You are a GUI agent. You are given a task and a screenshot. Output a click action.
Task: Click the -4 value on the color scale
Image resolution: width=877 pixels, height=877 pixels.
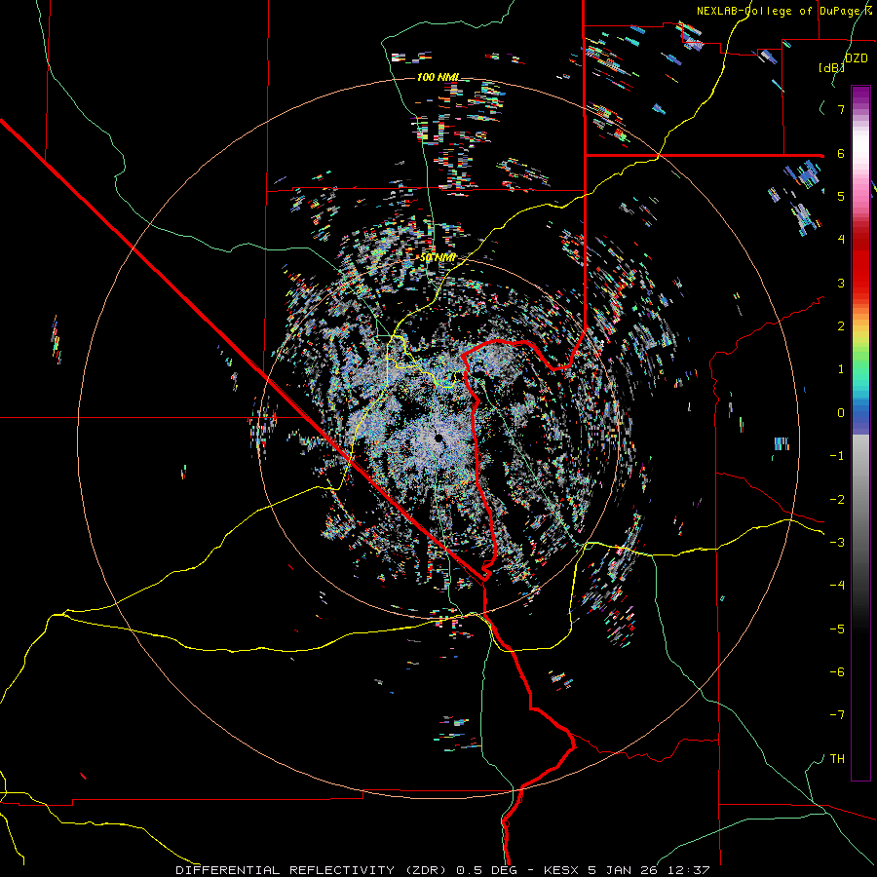(x=837, y=586)
